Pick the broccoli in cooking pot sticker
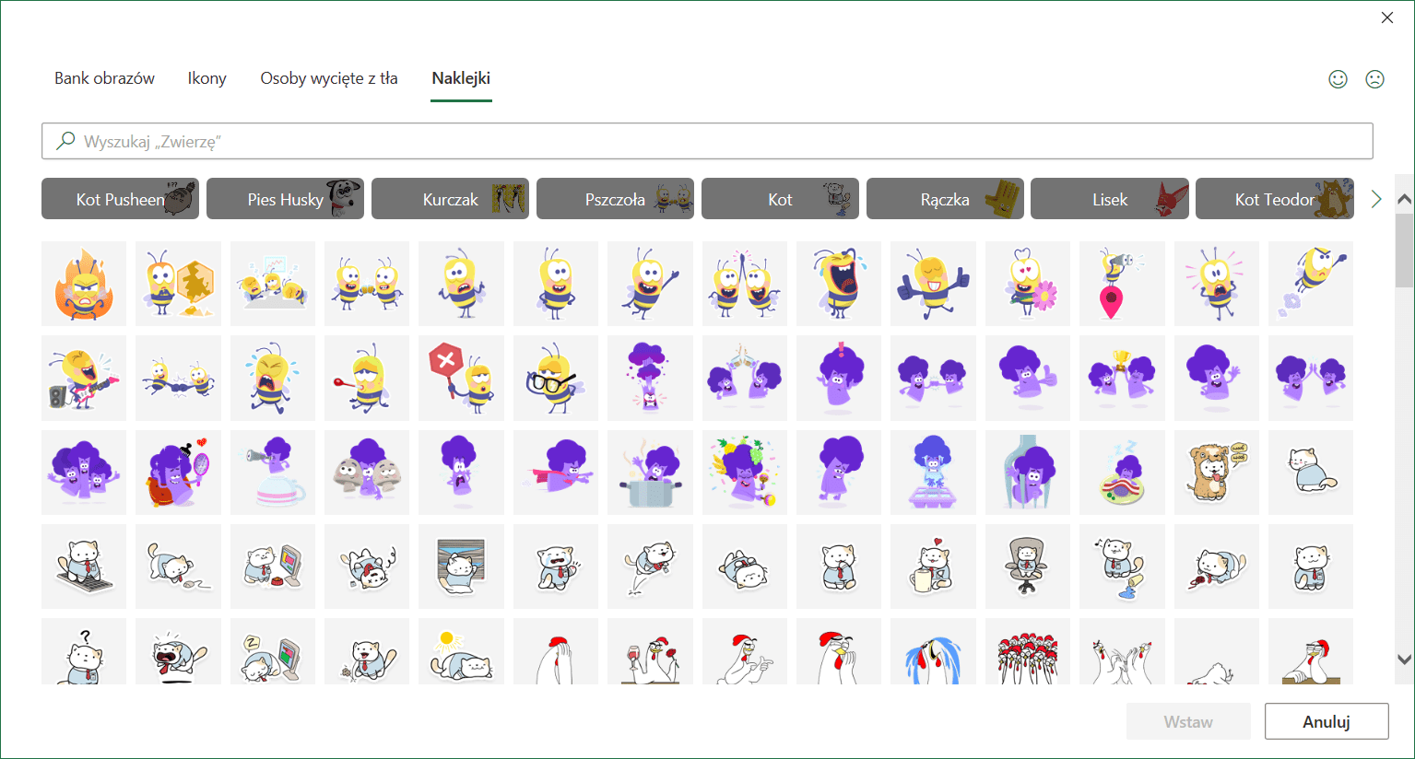This screenshot has height=759, width=1415. click(650, 473)
